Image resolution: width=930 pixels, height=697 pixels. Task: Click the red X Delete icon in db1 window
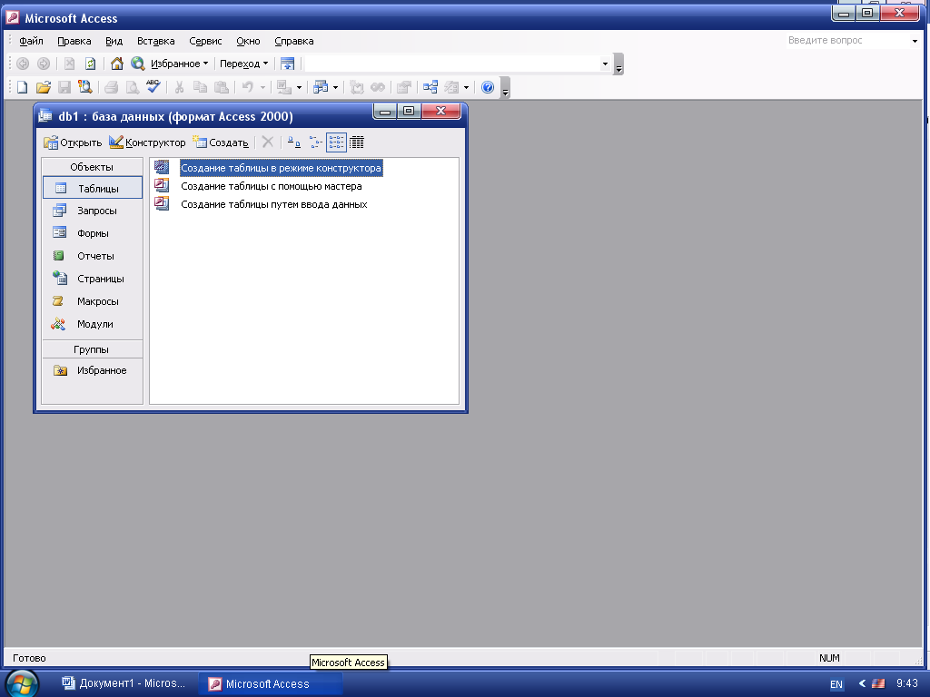[268, 142]
